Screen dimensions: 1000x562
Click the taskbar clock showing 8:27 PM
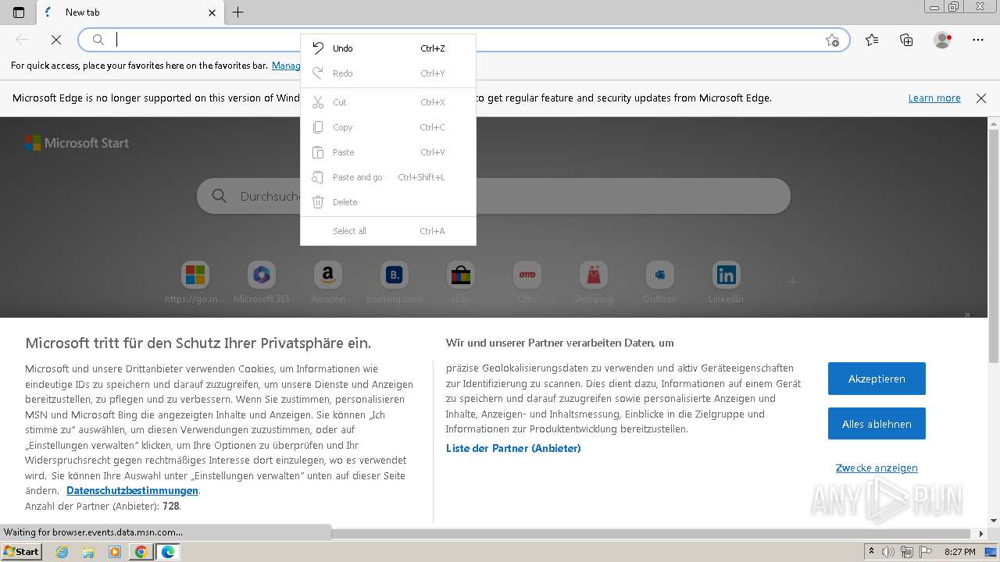(x=960, y=552)
